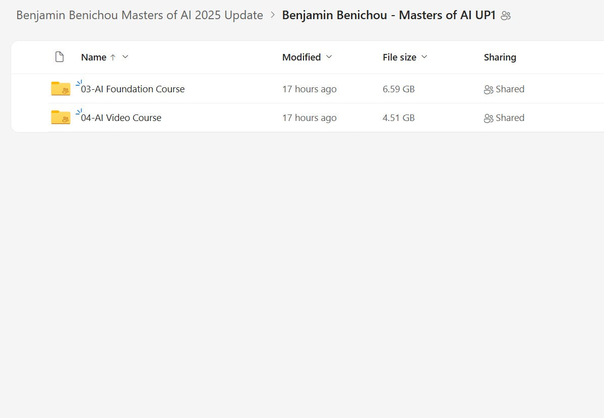Open the 03-AI Foundation Course folder
604x418 pixels.
[133, 89]
